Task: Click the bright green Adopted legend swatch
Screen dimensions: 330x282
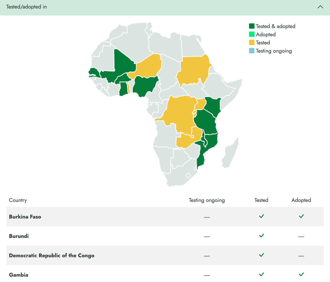Action: (252, 34)
